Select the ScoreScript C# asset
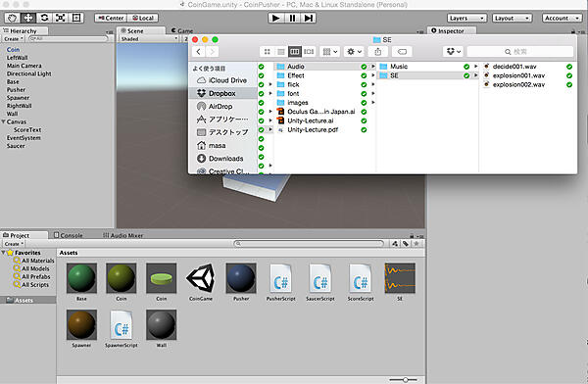 pos(361,282)
